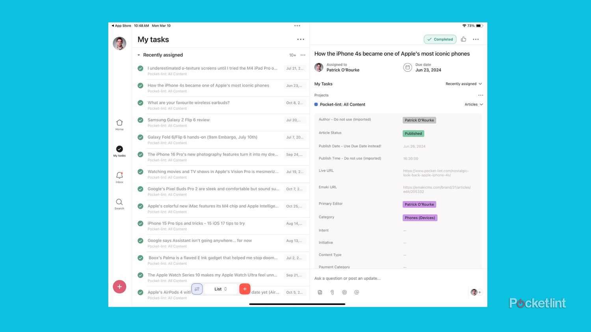
Task: Open the Live URL pocket-lint link
Action: (436, 173)
